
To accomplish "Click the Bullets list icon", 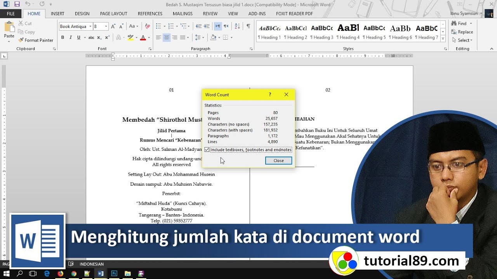I will 158,26.
